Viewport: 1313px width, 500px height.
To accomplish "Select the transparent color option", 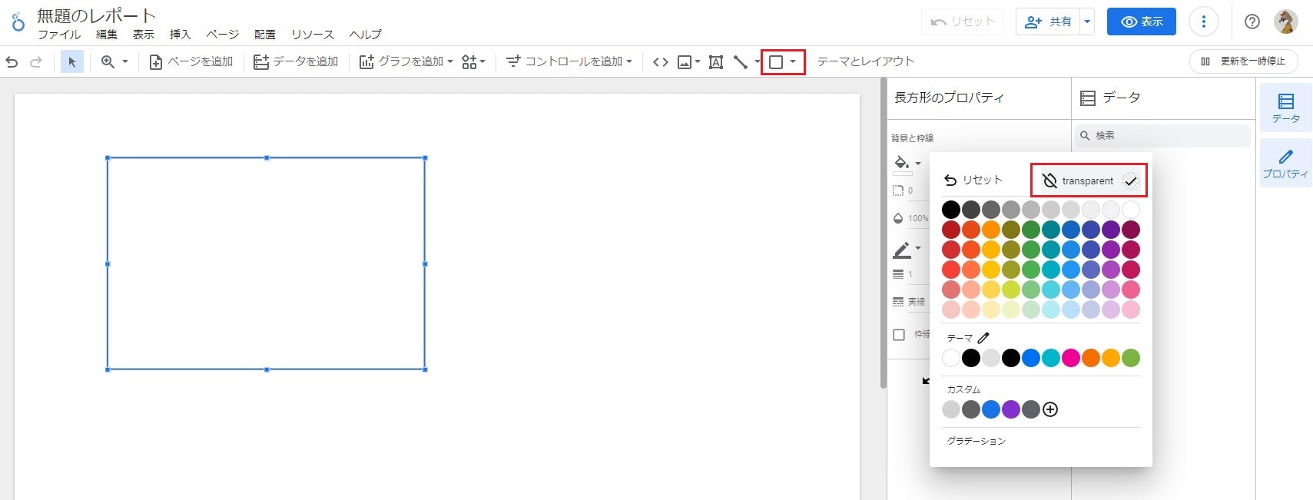I will click(1089, 180).
